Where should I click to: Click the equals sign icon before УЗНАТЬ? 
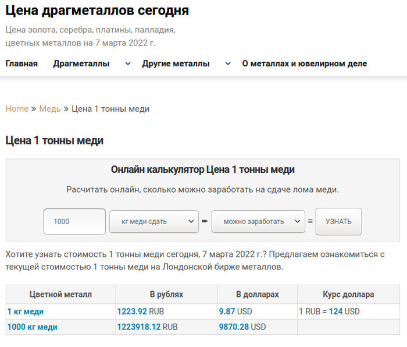(x=310, y=221)
